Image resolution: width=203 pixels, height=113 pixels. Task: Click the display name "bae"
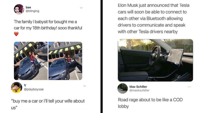coord(28,7)
